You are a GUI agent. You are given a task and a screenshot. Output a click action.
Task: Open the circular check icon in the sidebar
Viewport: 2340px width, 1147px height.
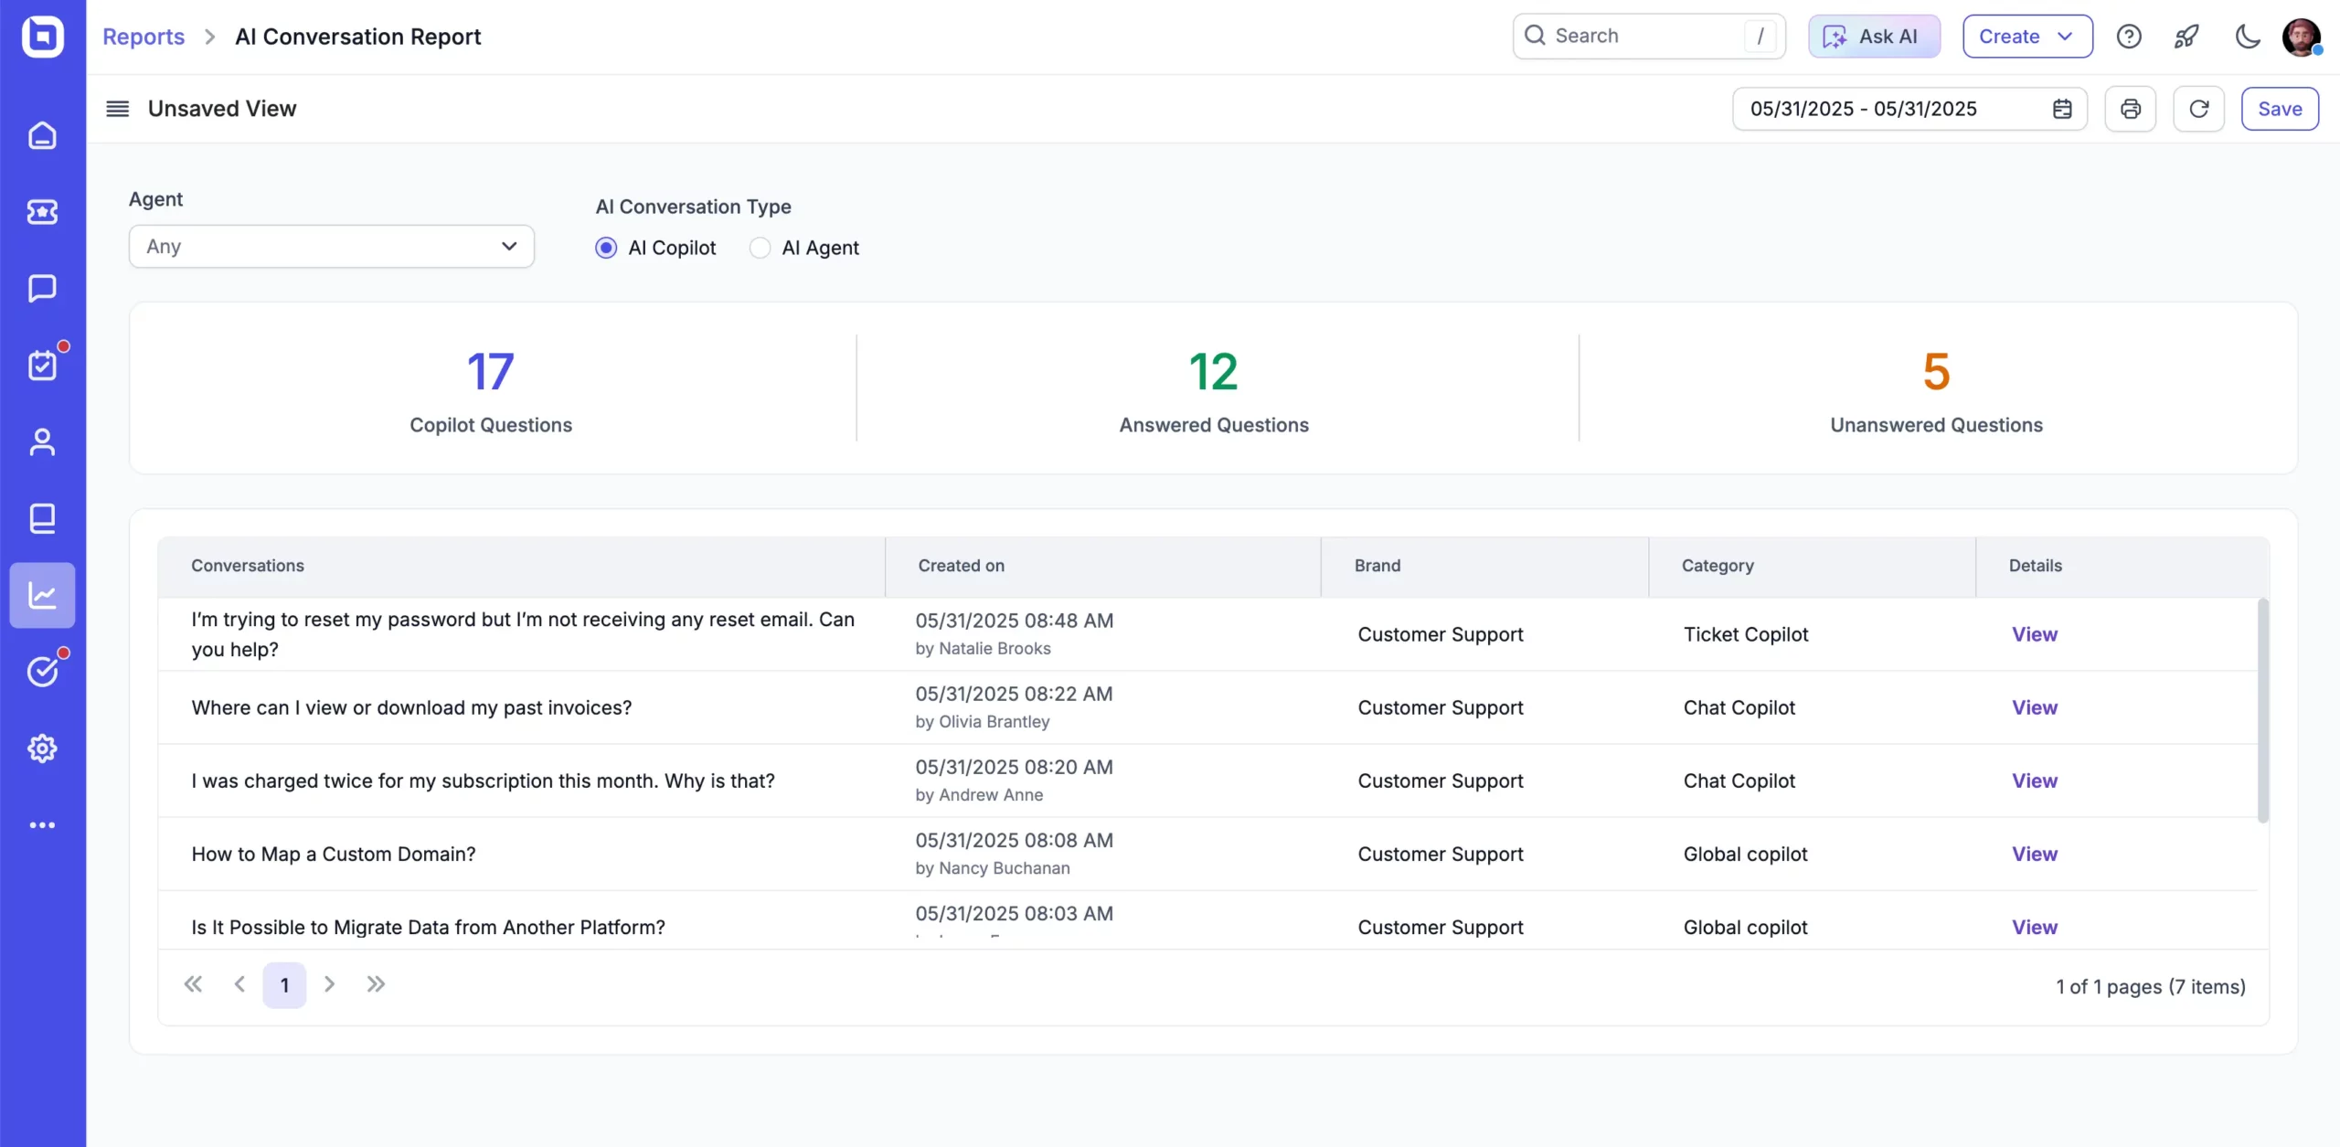42,672
